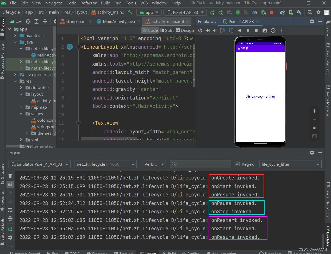
Task: Open the app run configuration dropdown
Action: point(149,12)
